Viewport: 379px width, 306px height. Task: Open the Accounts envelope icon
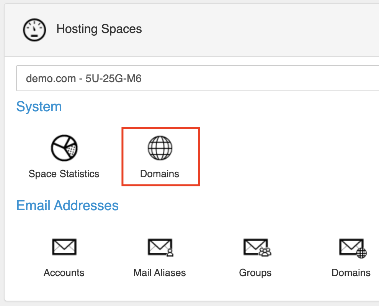64,247
